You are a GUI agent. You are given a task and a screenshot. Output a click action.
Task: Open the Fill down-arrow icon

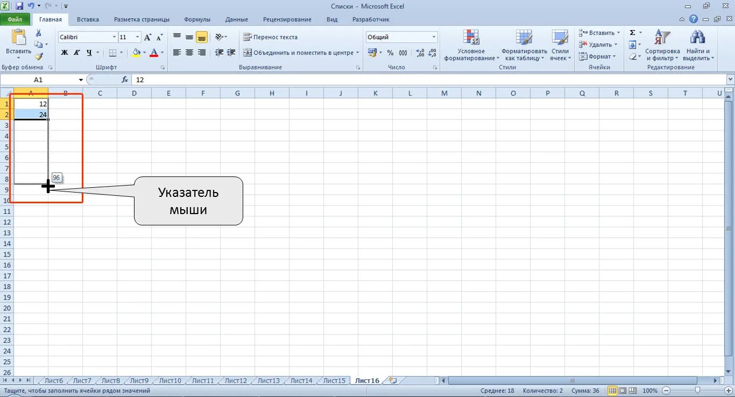click(x=633, y=45)
